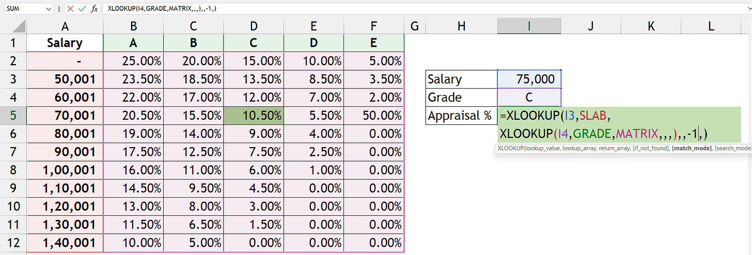Click the SLAB reference in the cell formula

593,116
